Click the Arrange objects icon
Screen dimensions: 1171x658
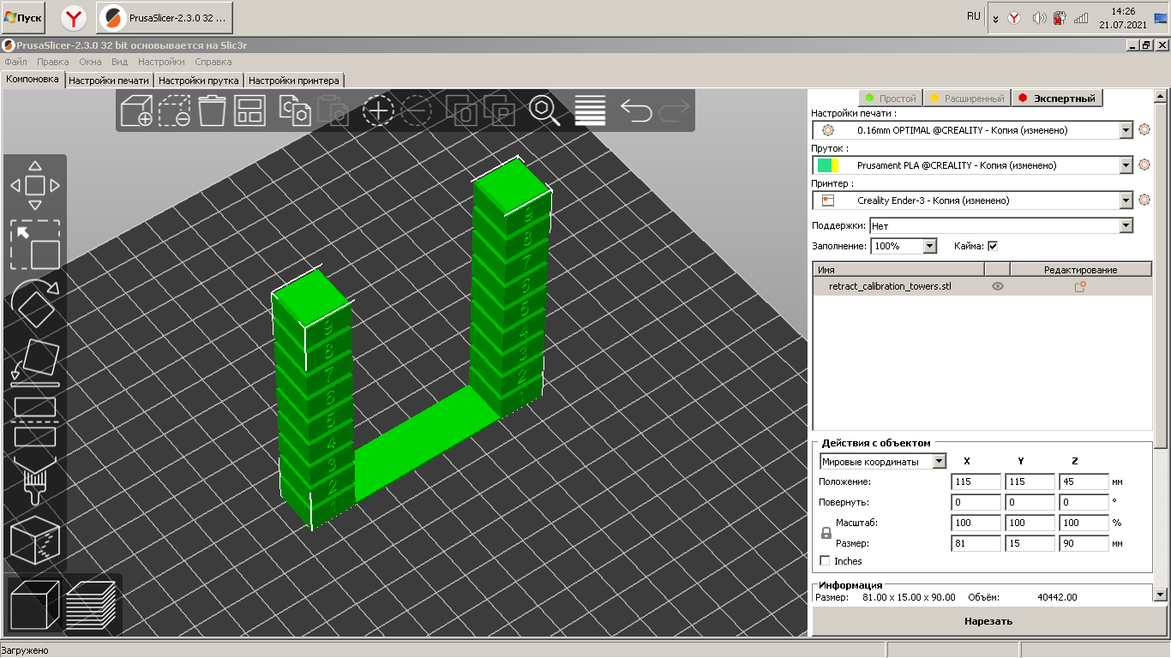(250, 111)
